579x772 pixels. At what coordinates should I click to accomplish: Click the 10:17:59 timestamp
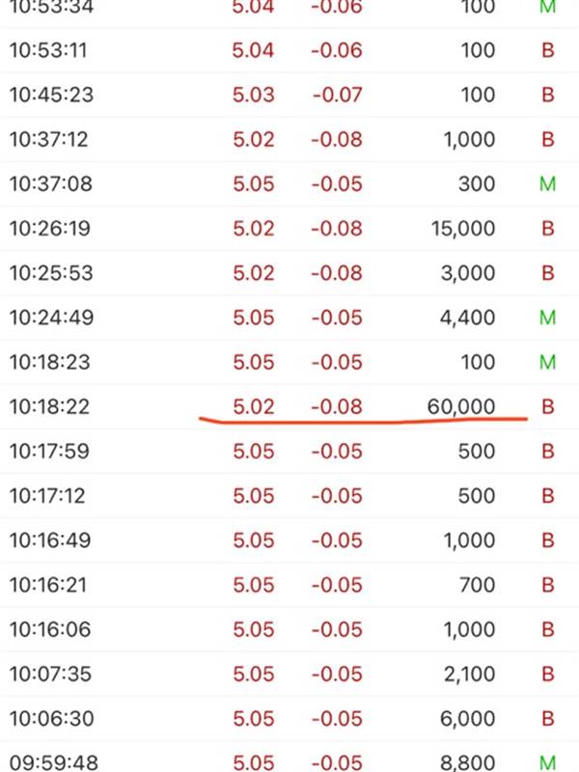point(49,452)
